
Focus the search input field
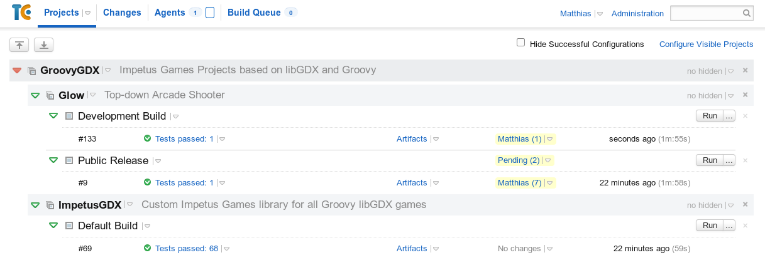pyautogui.click(x=706, y=13)
